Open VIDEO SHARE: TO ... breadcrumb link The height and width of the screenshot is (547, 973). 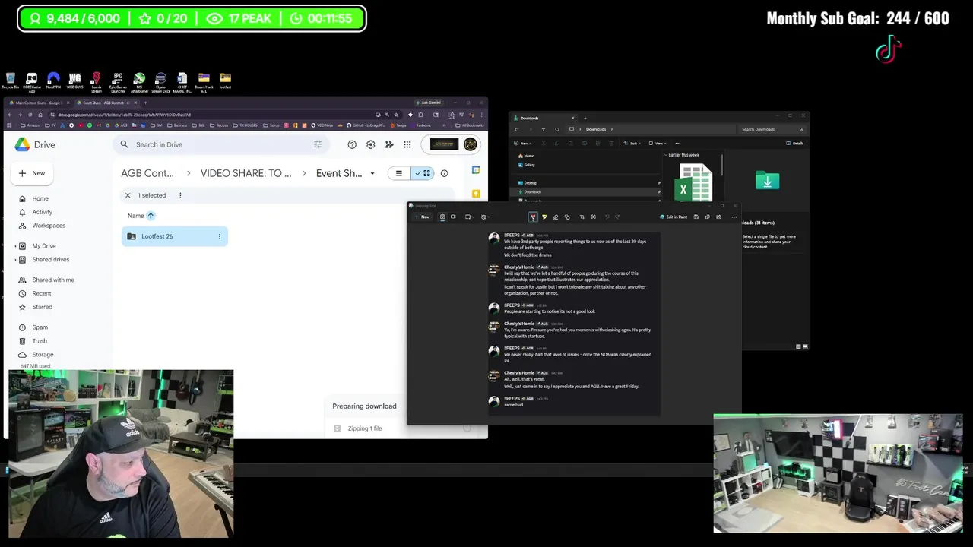coord(246,173)
